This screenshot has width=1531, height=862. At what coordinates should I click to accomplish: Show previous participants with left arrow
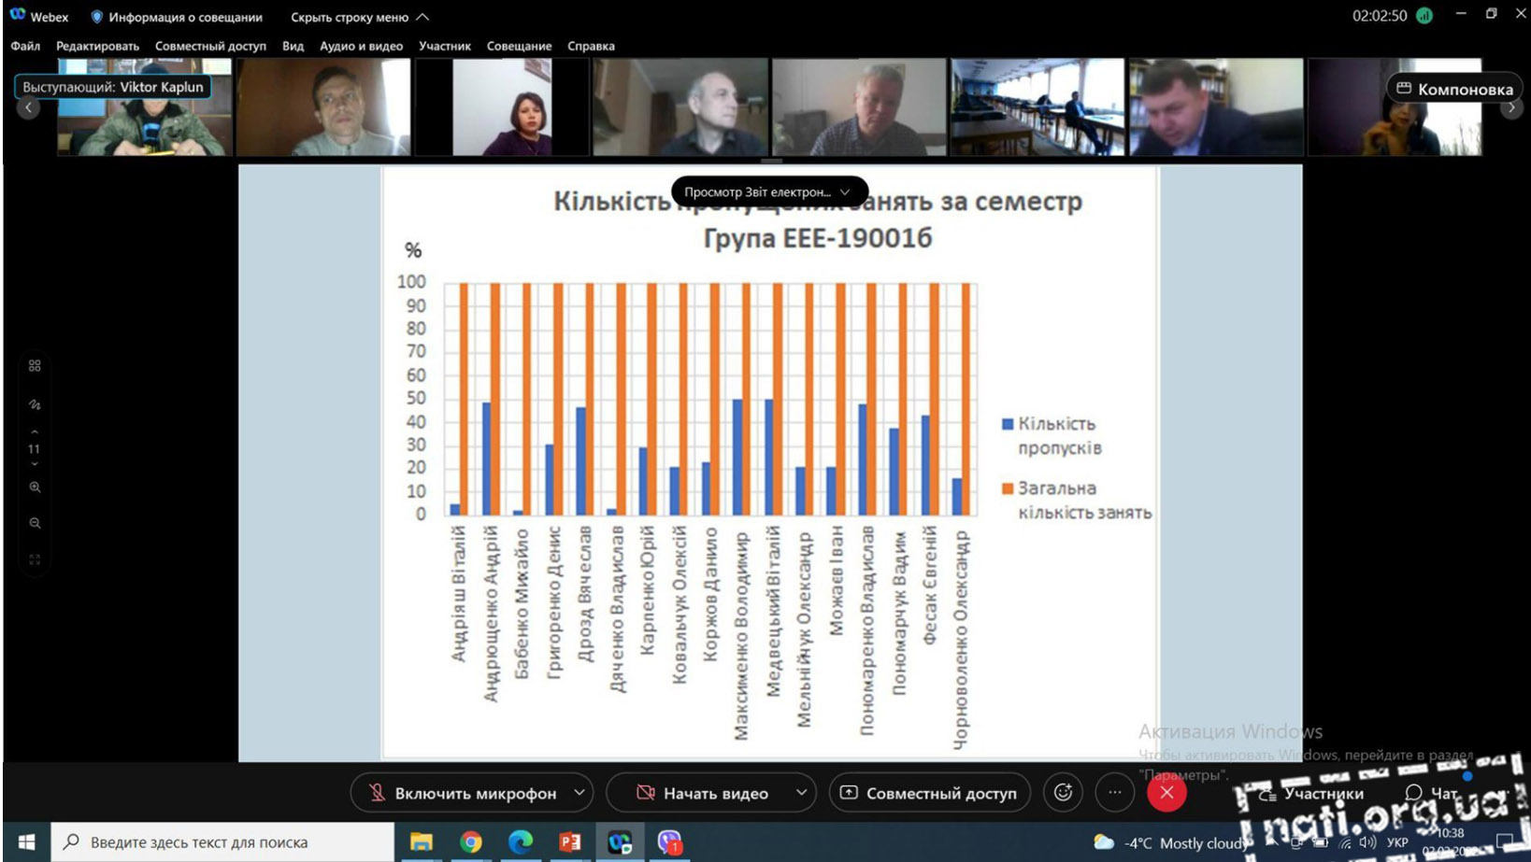pos(28,107)
